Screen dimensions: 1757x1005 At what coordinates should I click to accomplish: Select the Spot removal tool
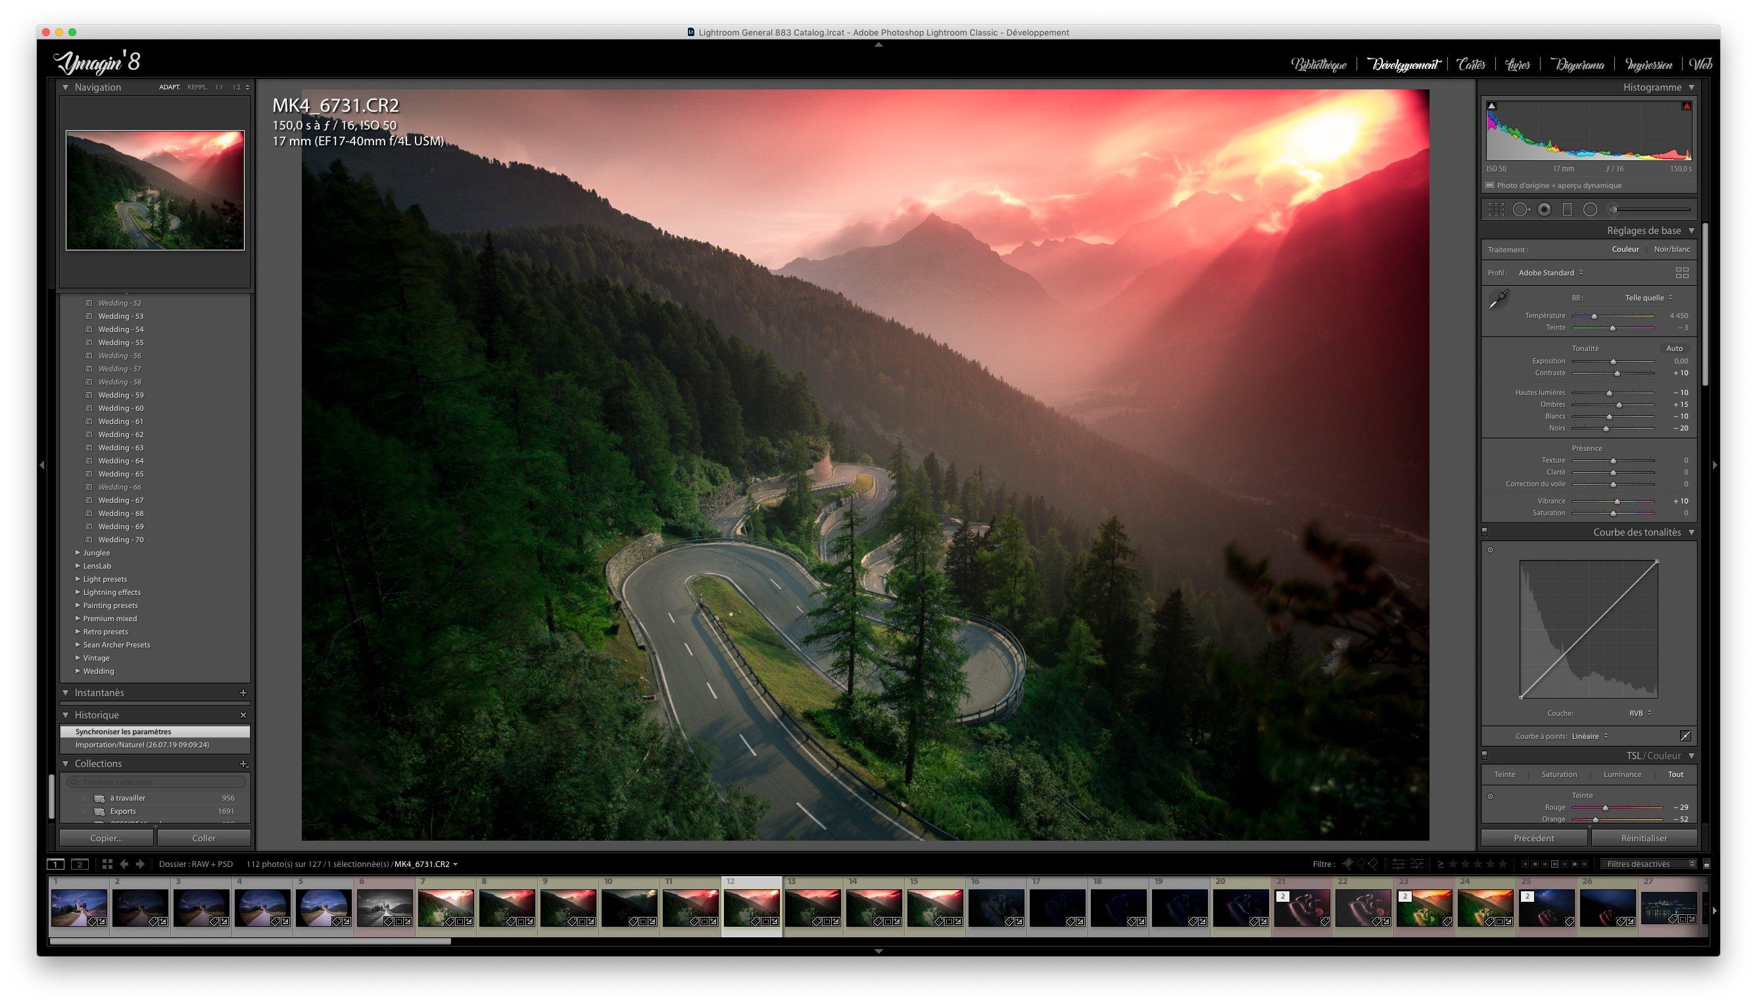click(x=1521, y=209)
